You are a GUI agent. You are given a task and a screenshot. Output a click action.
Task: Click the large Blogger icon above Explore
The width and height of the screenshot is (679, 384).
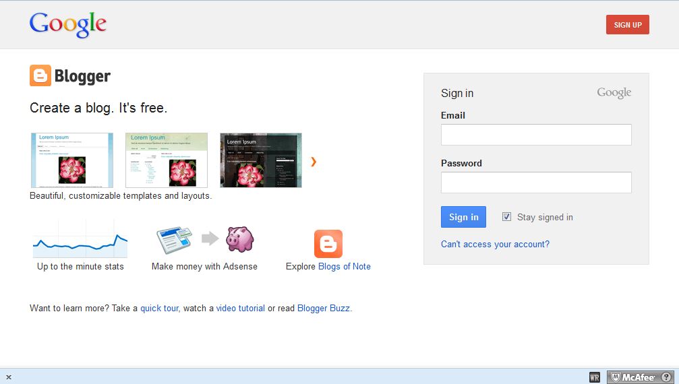pos(328,244)
